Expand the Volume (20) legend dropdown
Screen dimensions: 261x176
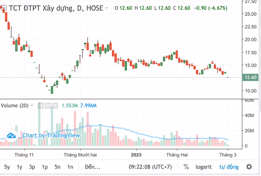coord(32,106)
